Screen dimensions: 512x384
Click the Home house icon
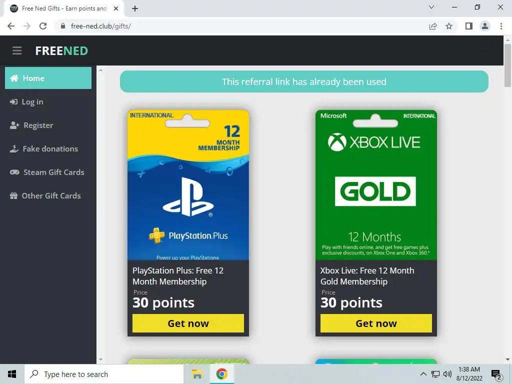[14, 78]
